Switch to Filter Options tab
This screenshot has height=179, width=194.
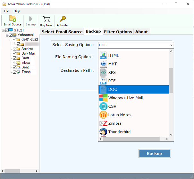tap(118, 32)
